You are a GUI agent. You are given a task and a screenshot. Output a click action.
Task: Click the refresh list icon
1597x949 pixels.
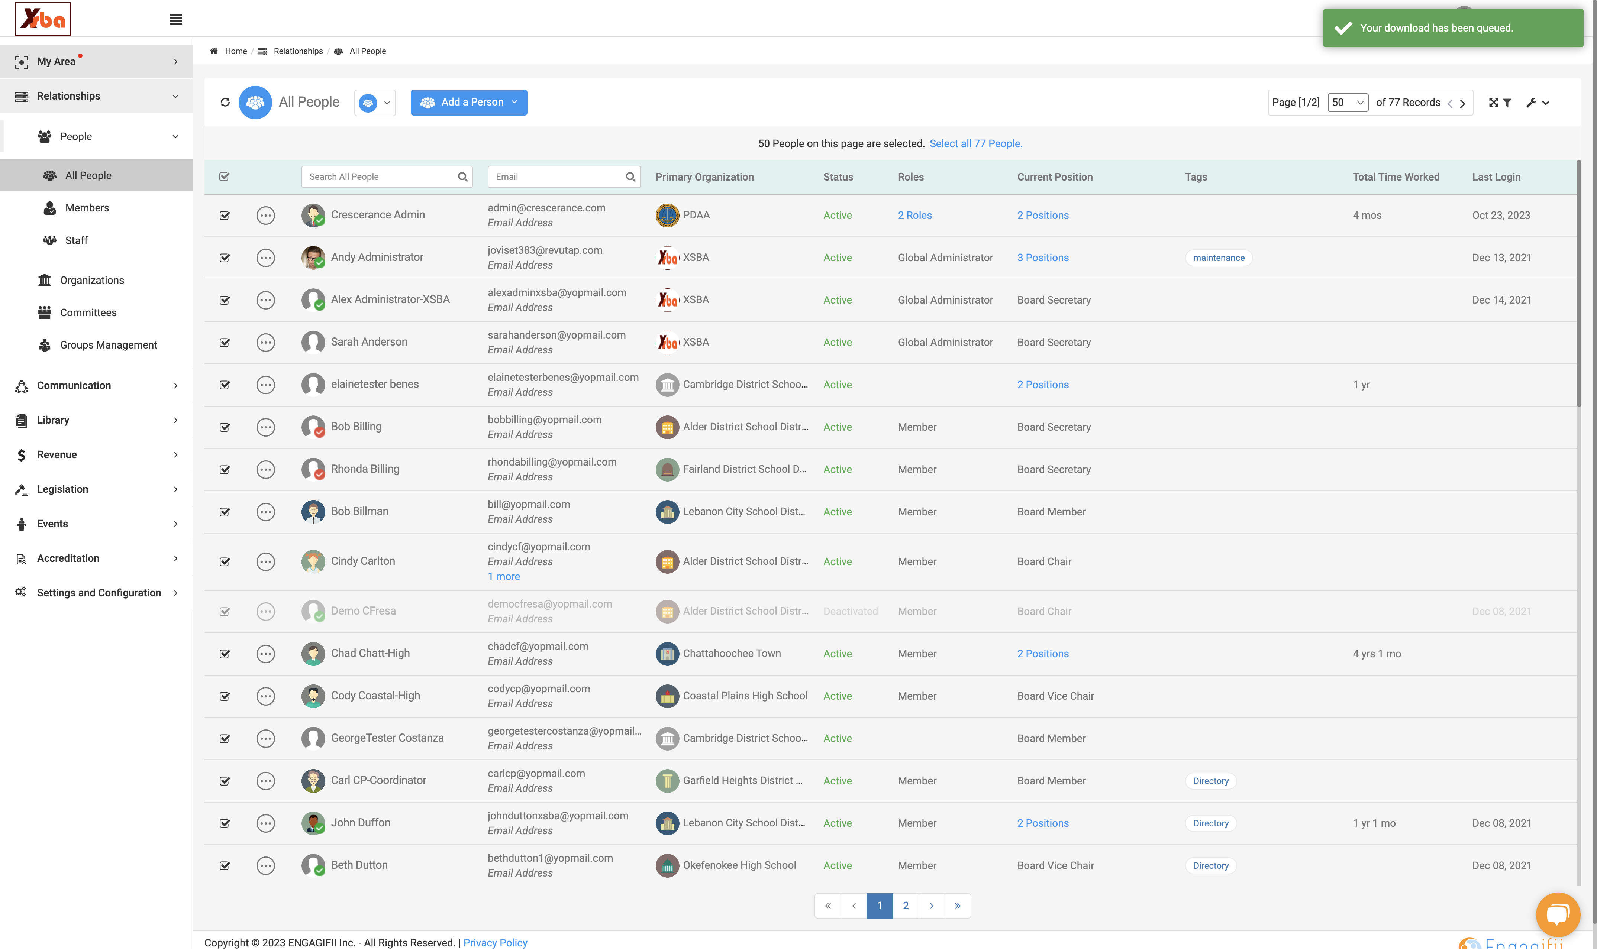coord(225,102)
